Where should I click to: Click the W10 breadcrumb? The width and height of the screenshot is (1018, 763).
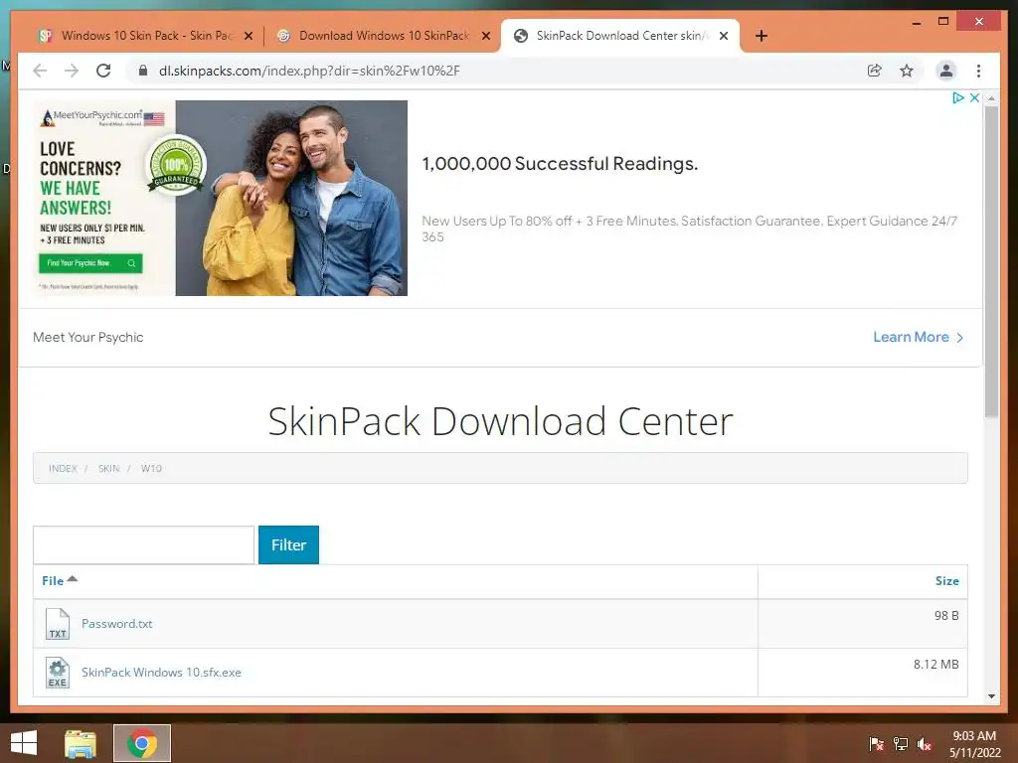coord(151,469)
